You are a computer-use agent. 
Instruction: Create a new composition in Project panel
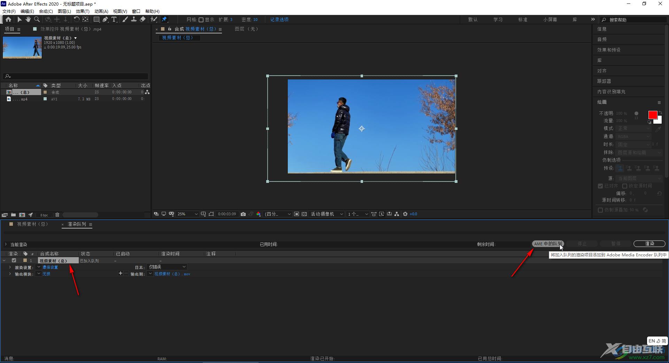click(x=22, y=215)
